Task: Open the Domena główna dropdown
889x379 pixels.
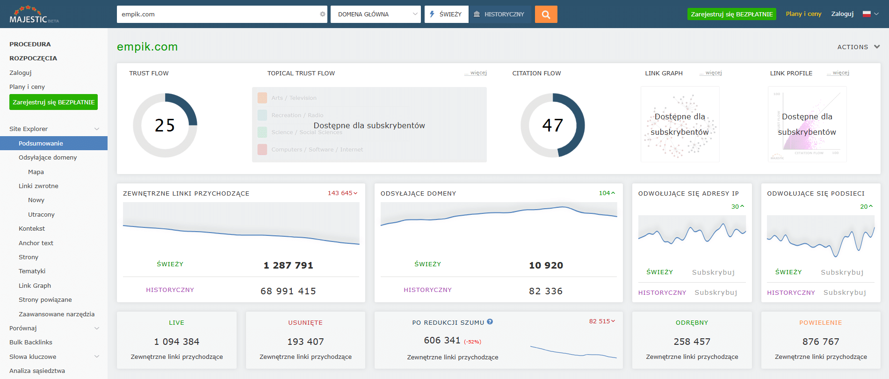Action: pos(376,15)
